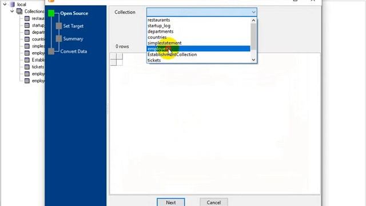Click the Collections folder icon
This screenshot has height=206, width=366.
[x=19, y=11]
